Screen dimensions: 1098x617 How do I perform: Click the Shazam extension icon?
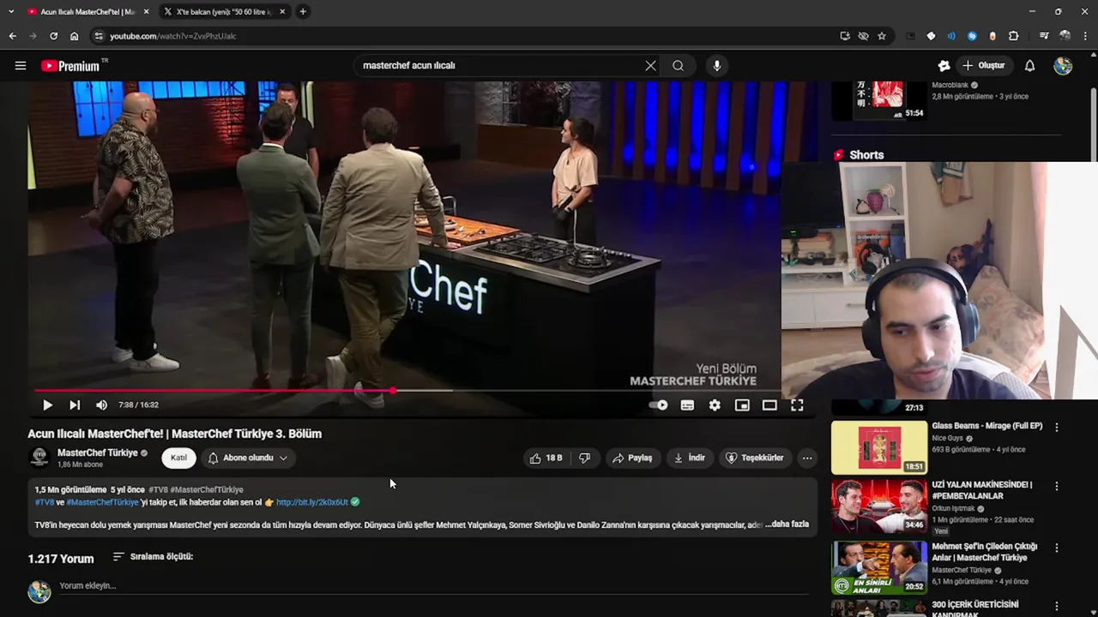972,36
